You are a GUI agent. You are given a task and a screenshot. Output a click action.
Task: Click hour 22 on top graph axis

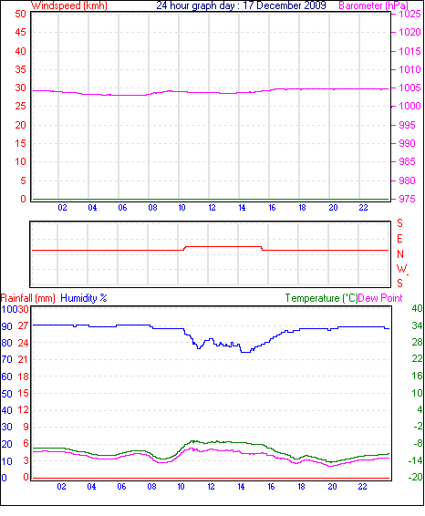[x=363, y=208]
